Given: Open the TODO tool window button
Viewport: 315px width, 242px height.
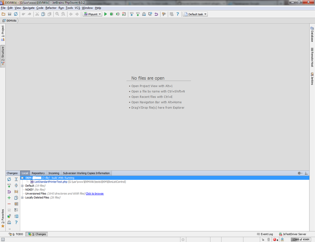Looking at the screenshot, I should pos(16,234).
